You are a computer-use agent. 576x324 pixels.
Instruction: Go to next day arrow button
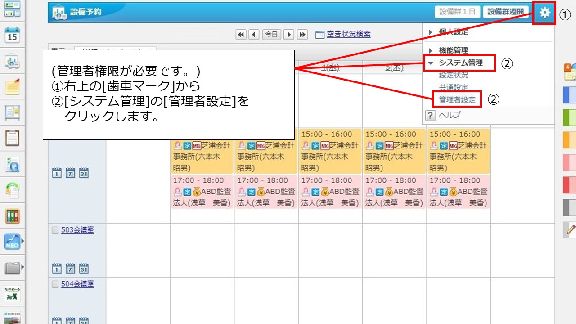point(289,35)
